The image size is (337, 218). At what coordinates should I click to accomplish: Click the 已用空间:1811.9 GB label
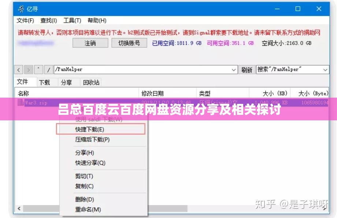click(x=177, y=43)
